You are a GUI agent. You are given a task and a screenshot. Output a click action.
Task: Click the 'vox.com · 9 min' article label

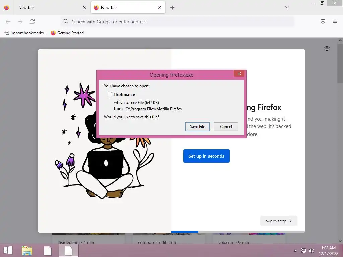[x=233, y=242]
